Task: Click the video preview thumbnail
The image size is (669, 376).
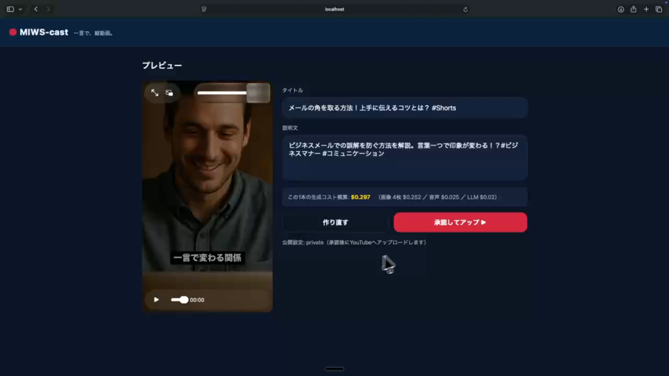Action: pos(207,196)
